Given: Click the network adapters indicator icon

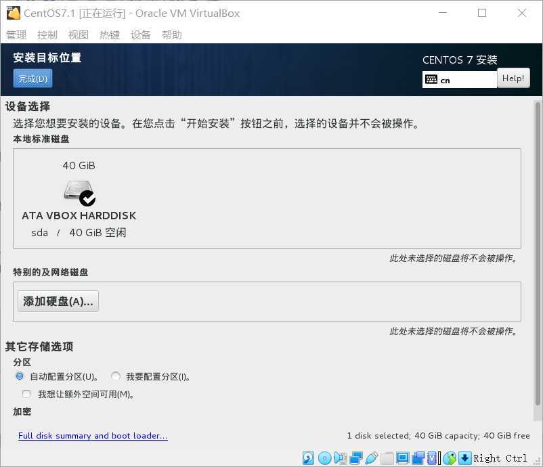Looking at the screenshot, I should tap(356, 458).
